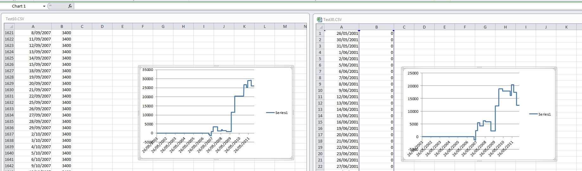Screen dimensions: 582x171
Task: Select column E header in Test10.CSV
Action: pos(123,26)
